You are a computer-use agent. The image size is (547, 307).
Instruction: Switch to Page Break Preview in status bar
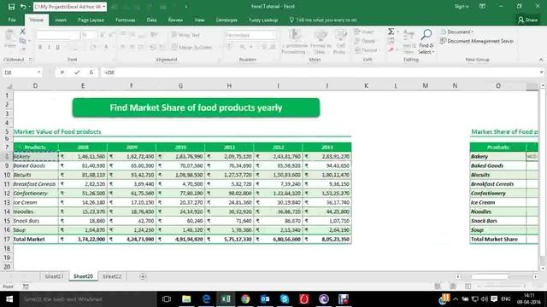point(468,287)
